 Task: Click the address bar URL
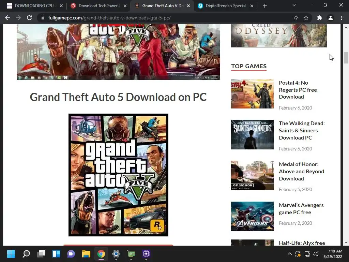coord(109,18)
